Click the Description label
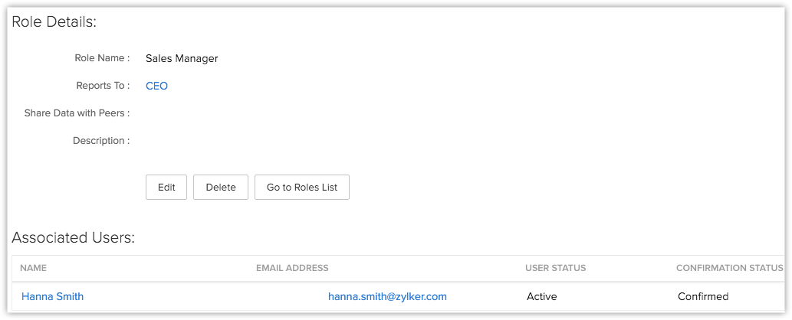This screenshot has width=792, height=320. pyautogui.click(x=100, y=141)
